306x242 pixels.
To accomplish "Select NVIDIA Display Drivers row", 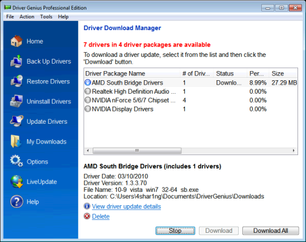I will coord(190,109).
